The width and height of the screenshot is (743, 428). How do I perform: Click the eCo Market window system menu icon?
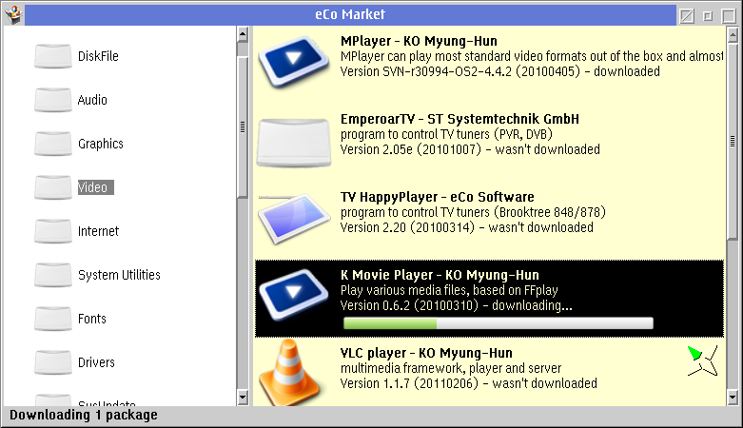tap(13, 14)
